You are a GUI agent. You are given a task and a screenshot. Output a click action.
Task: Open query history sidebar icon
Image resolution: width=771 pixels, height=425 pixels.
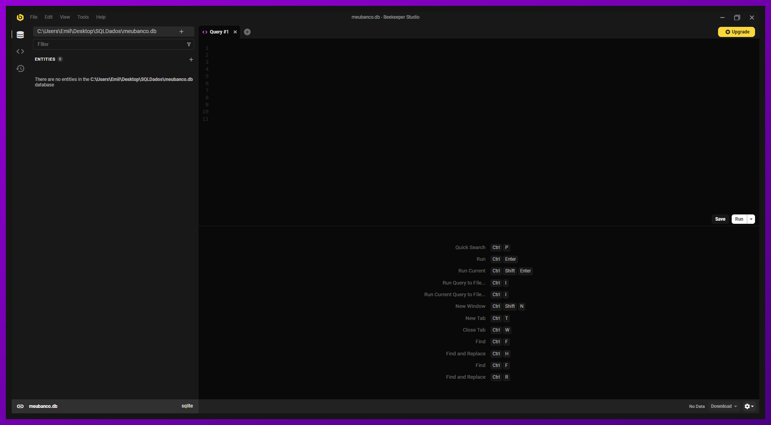coord(20,68)
